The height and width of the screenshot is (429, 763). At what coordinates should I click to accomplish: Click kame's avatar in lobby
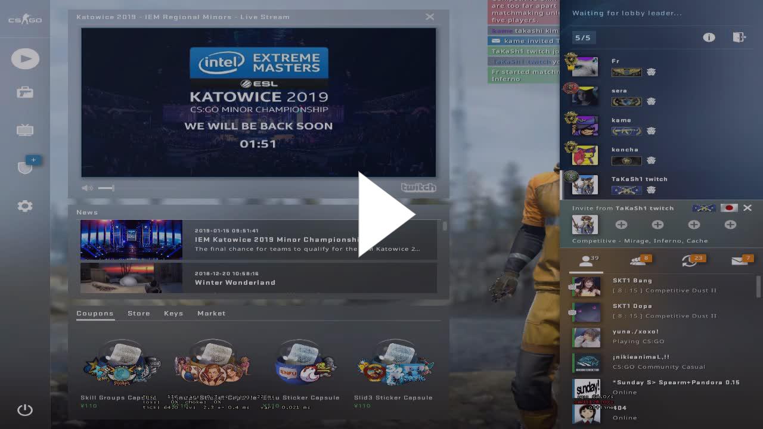[585, 126]
